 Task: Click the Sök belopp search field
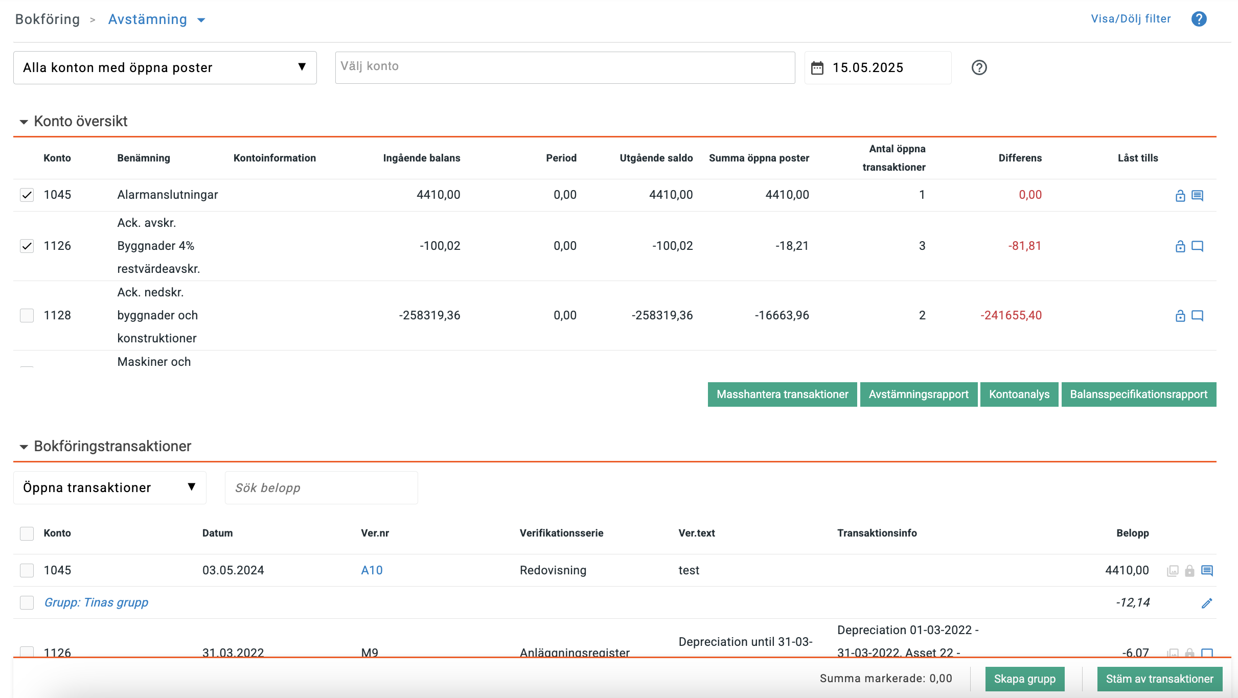pyautogui.click(x=321, y=487)
